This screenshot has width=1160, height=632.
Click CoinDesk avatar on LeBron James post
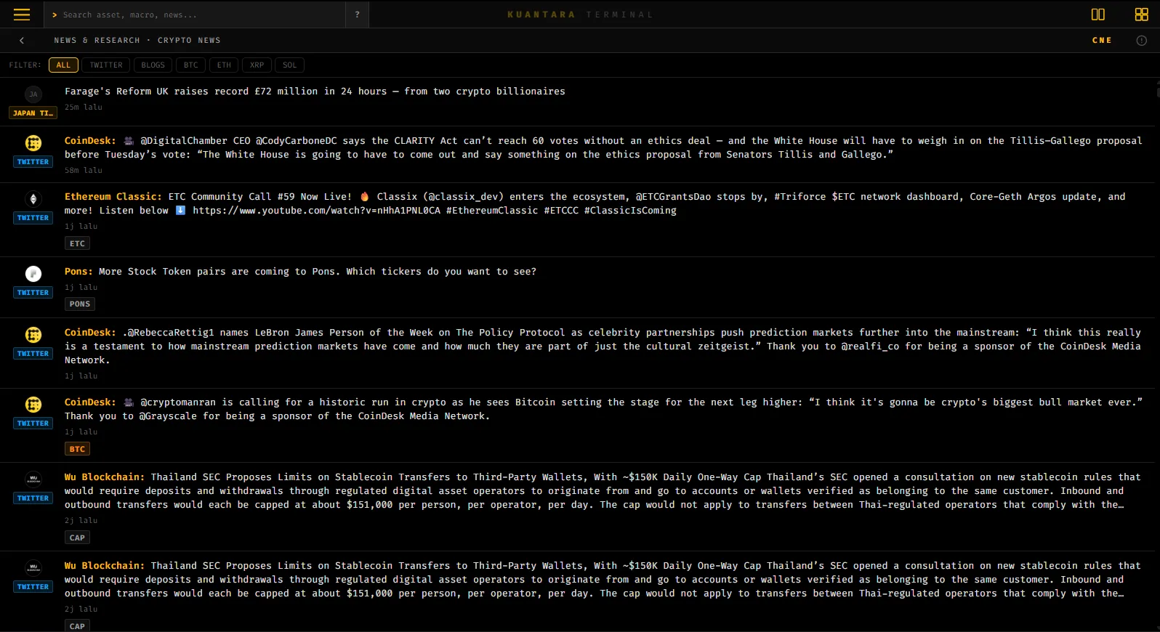pos(33,335)
